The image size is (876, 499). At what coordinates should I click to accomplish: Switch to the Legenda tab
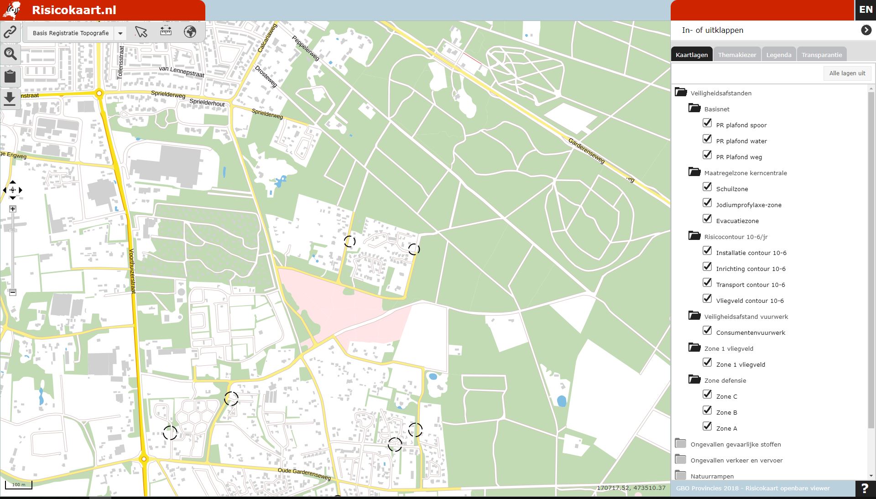tap(778, 54)
